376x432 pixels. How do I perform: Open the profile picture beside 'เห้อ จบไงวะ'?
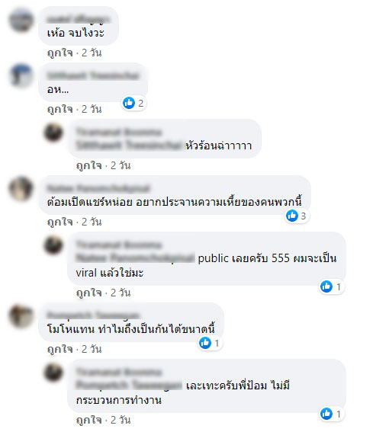coord(21,20)
